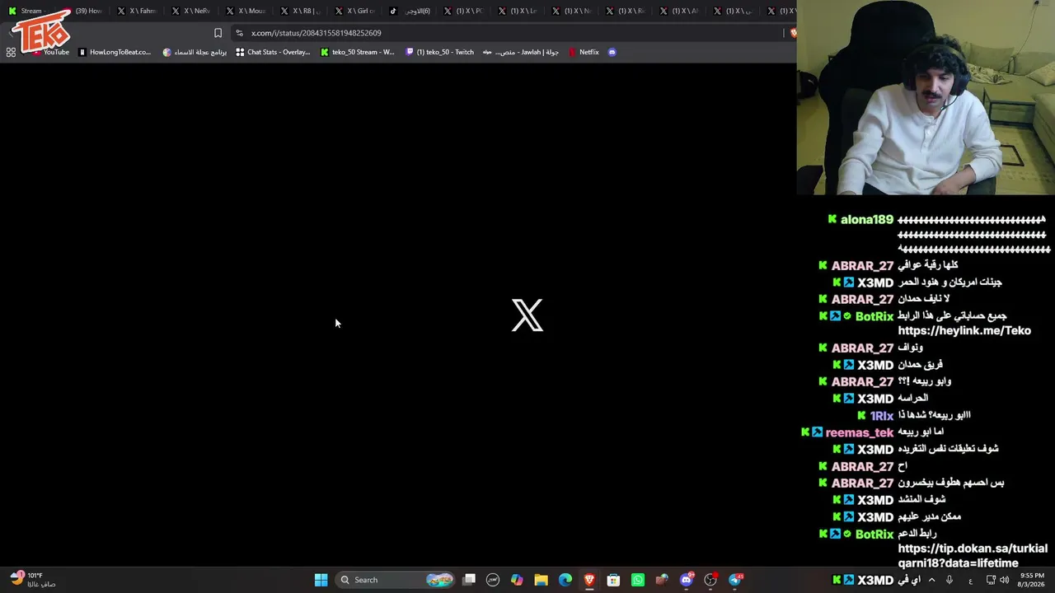Click the x.com address bar URL
The image size is (1055, 593).
[316, 33]
